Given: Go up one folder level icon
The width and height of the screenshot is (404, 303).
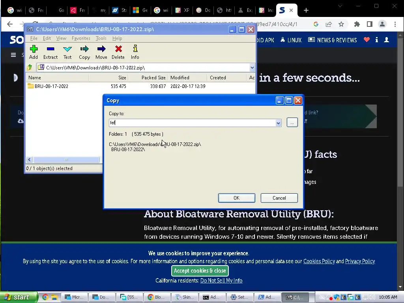Looking at the screenshot, I should click(x=30, y=67).
